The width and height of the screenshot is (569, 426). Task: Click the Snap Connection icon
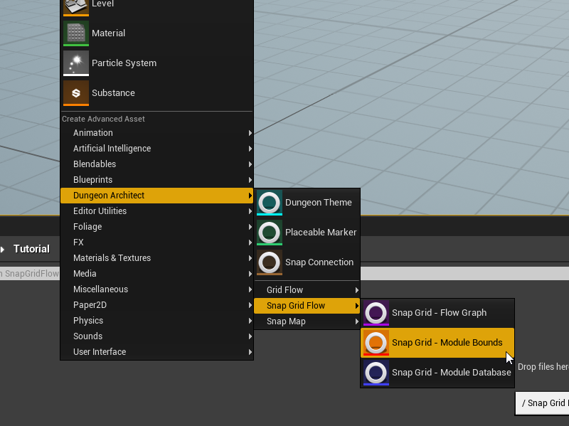pyautogui.click(x=270, y=262)
